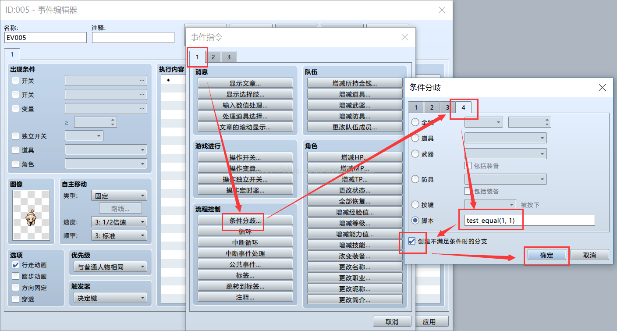Select event page tab 1 in event editor
This screenshot has height=331, width=617.
(x=12, y=54)
